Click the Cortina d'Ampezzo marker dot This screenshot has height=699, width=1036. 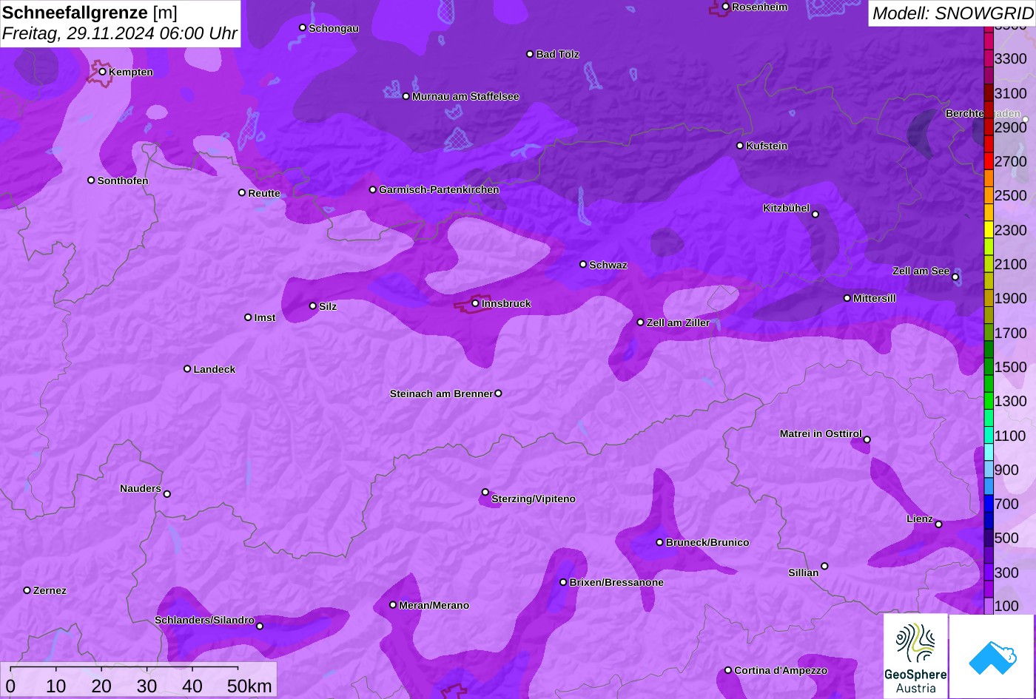pyautogui.click(x=728, y=670)
